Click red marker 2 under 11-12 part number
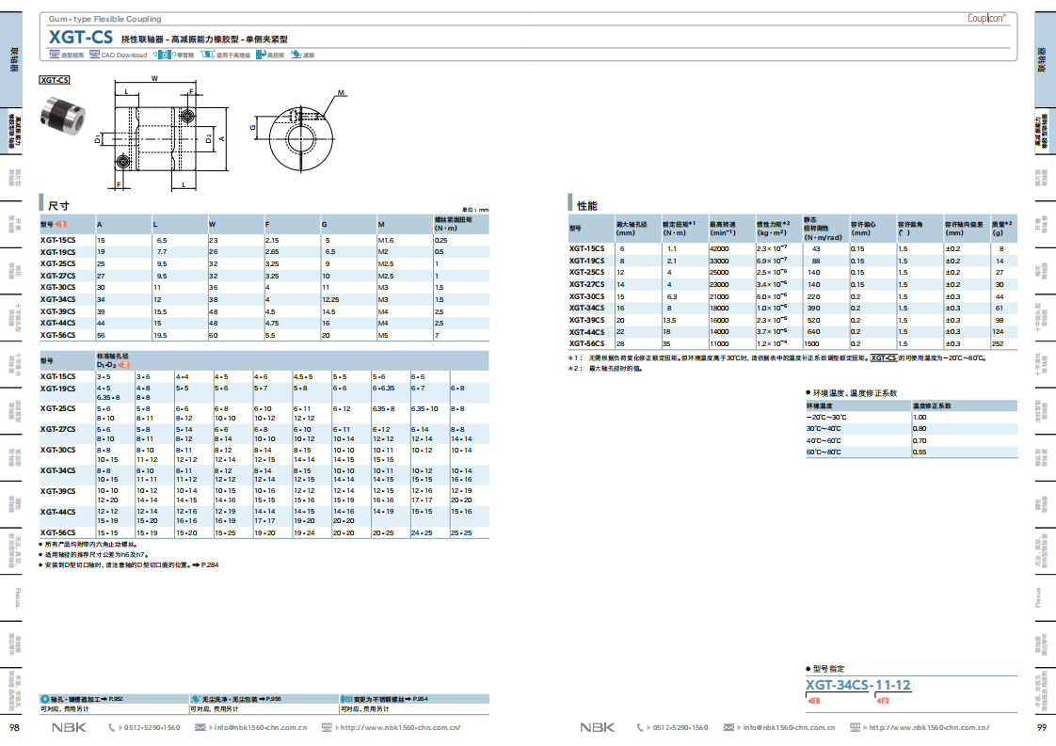 pos(883,701)
